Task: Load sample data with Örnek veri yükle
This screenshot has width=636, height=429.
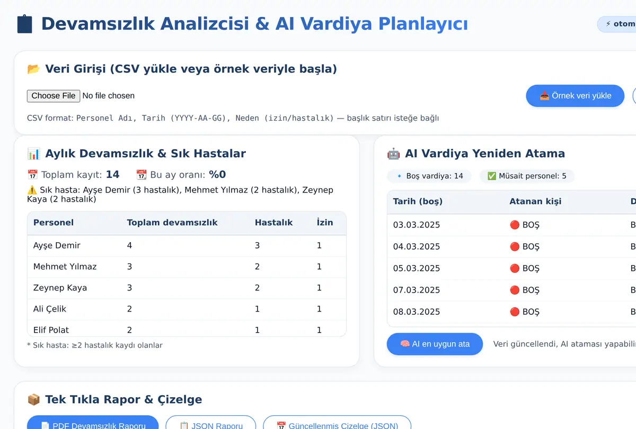Action: tap(575, 96)
